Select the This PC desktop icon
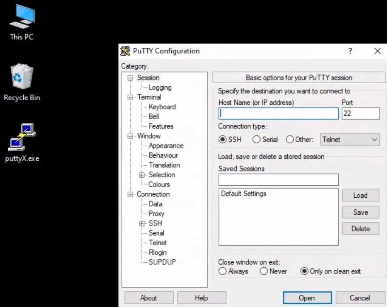Image resolution: width=387 pixels, height=307 pixels. (x=22, y=22)
